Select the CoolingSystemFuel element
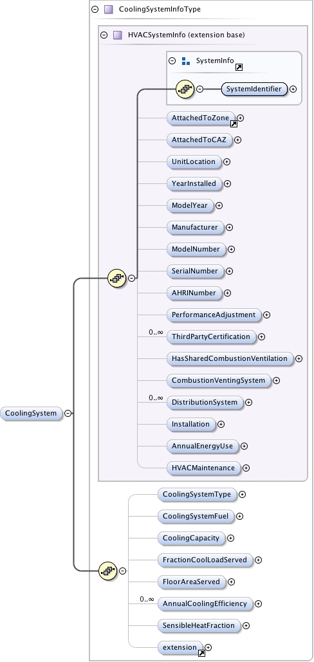This screenshot has height=662, width=314. tap(196, 517)
